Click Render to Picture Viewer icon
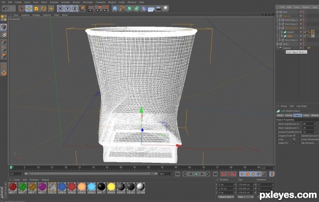Image resolution: width=319 pixels, height=202 pixels. click(98, 8)
